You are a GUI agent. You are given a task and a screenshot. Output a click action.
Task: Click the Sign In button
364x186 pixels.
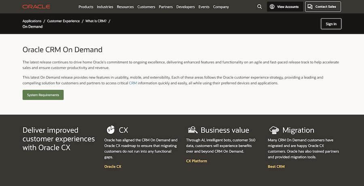(331, 24)
